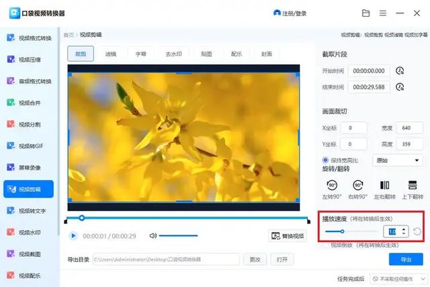
Task: Switch to the 配乐 tab
Action: tap(236, 54)
